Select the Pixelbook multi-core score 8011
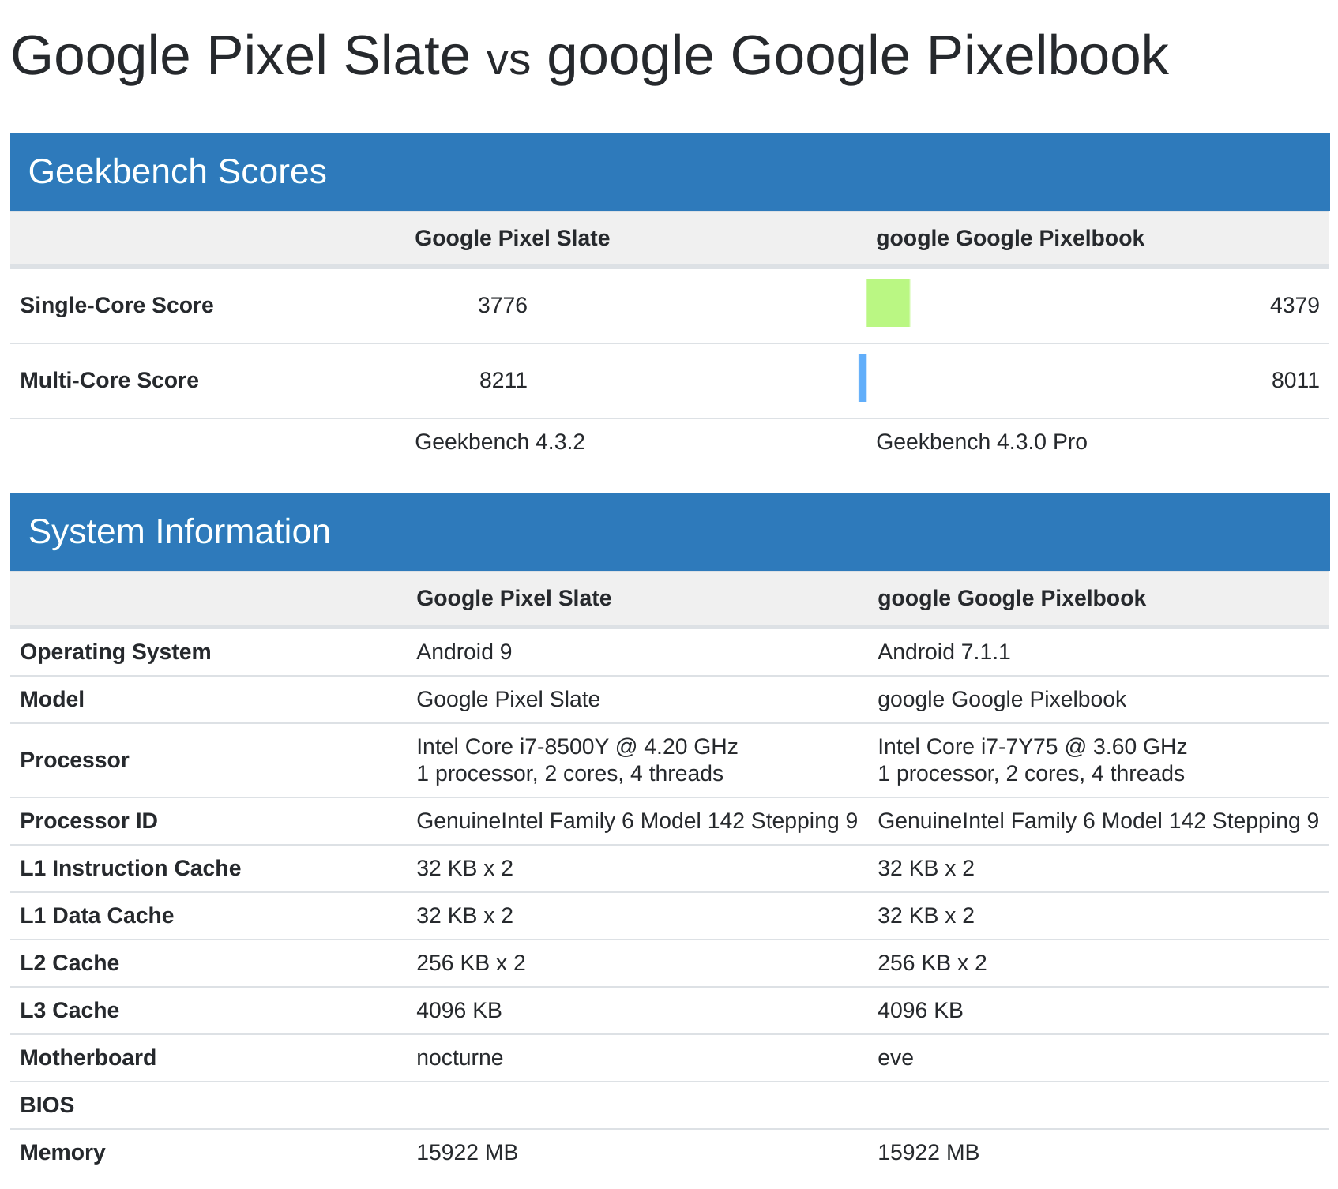The image size is (1338, 1189). 1295,381
